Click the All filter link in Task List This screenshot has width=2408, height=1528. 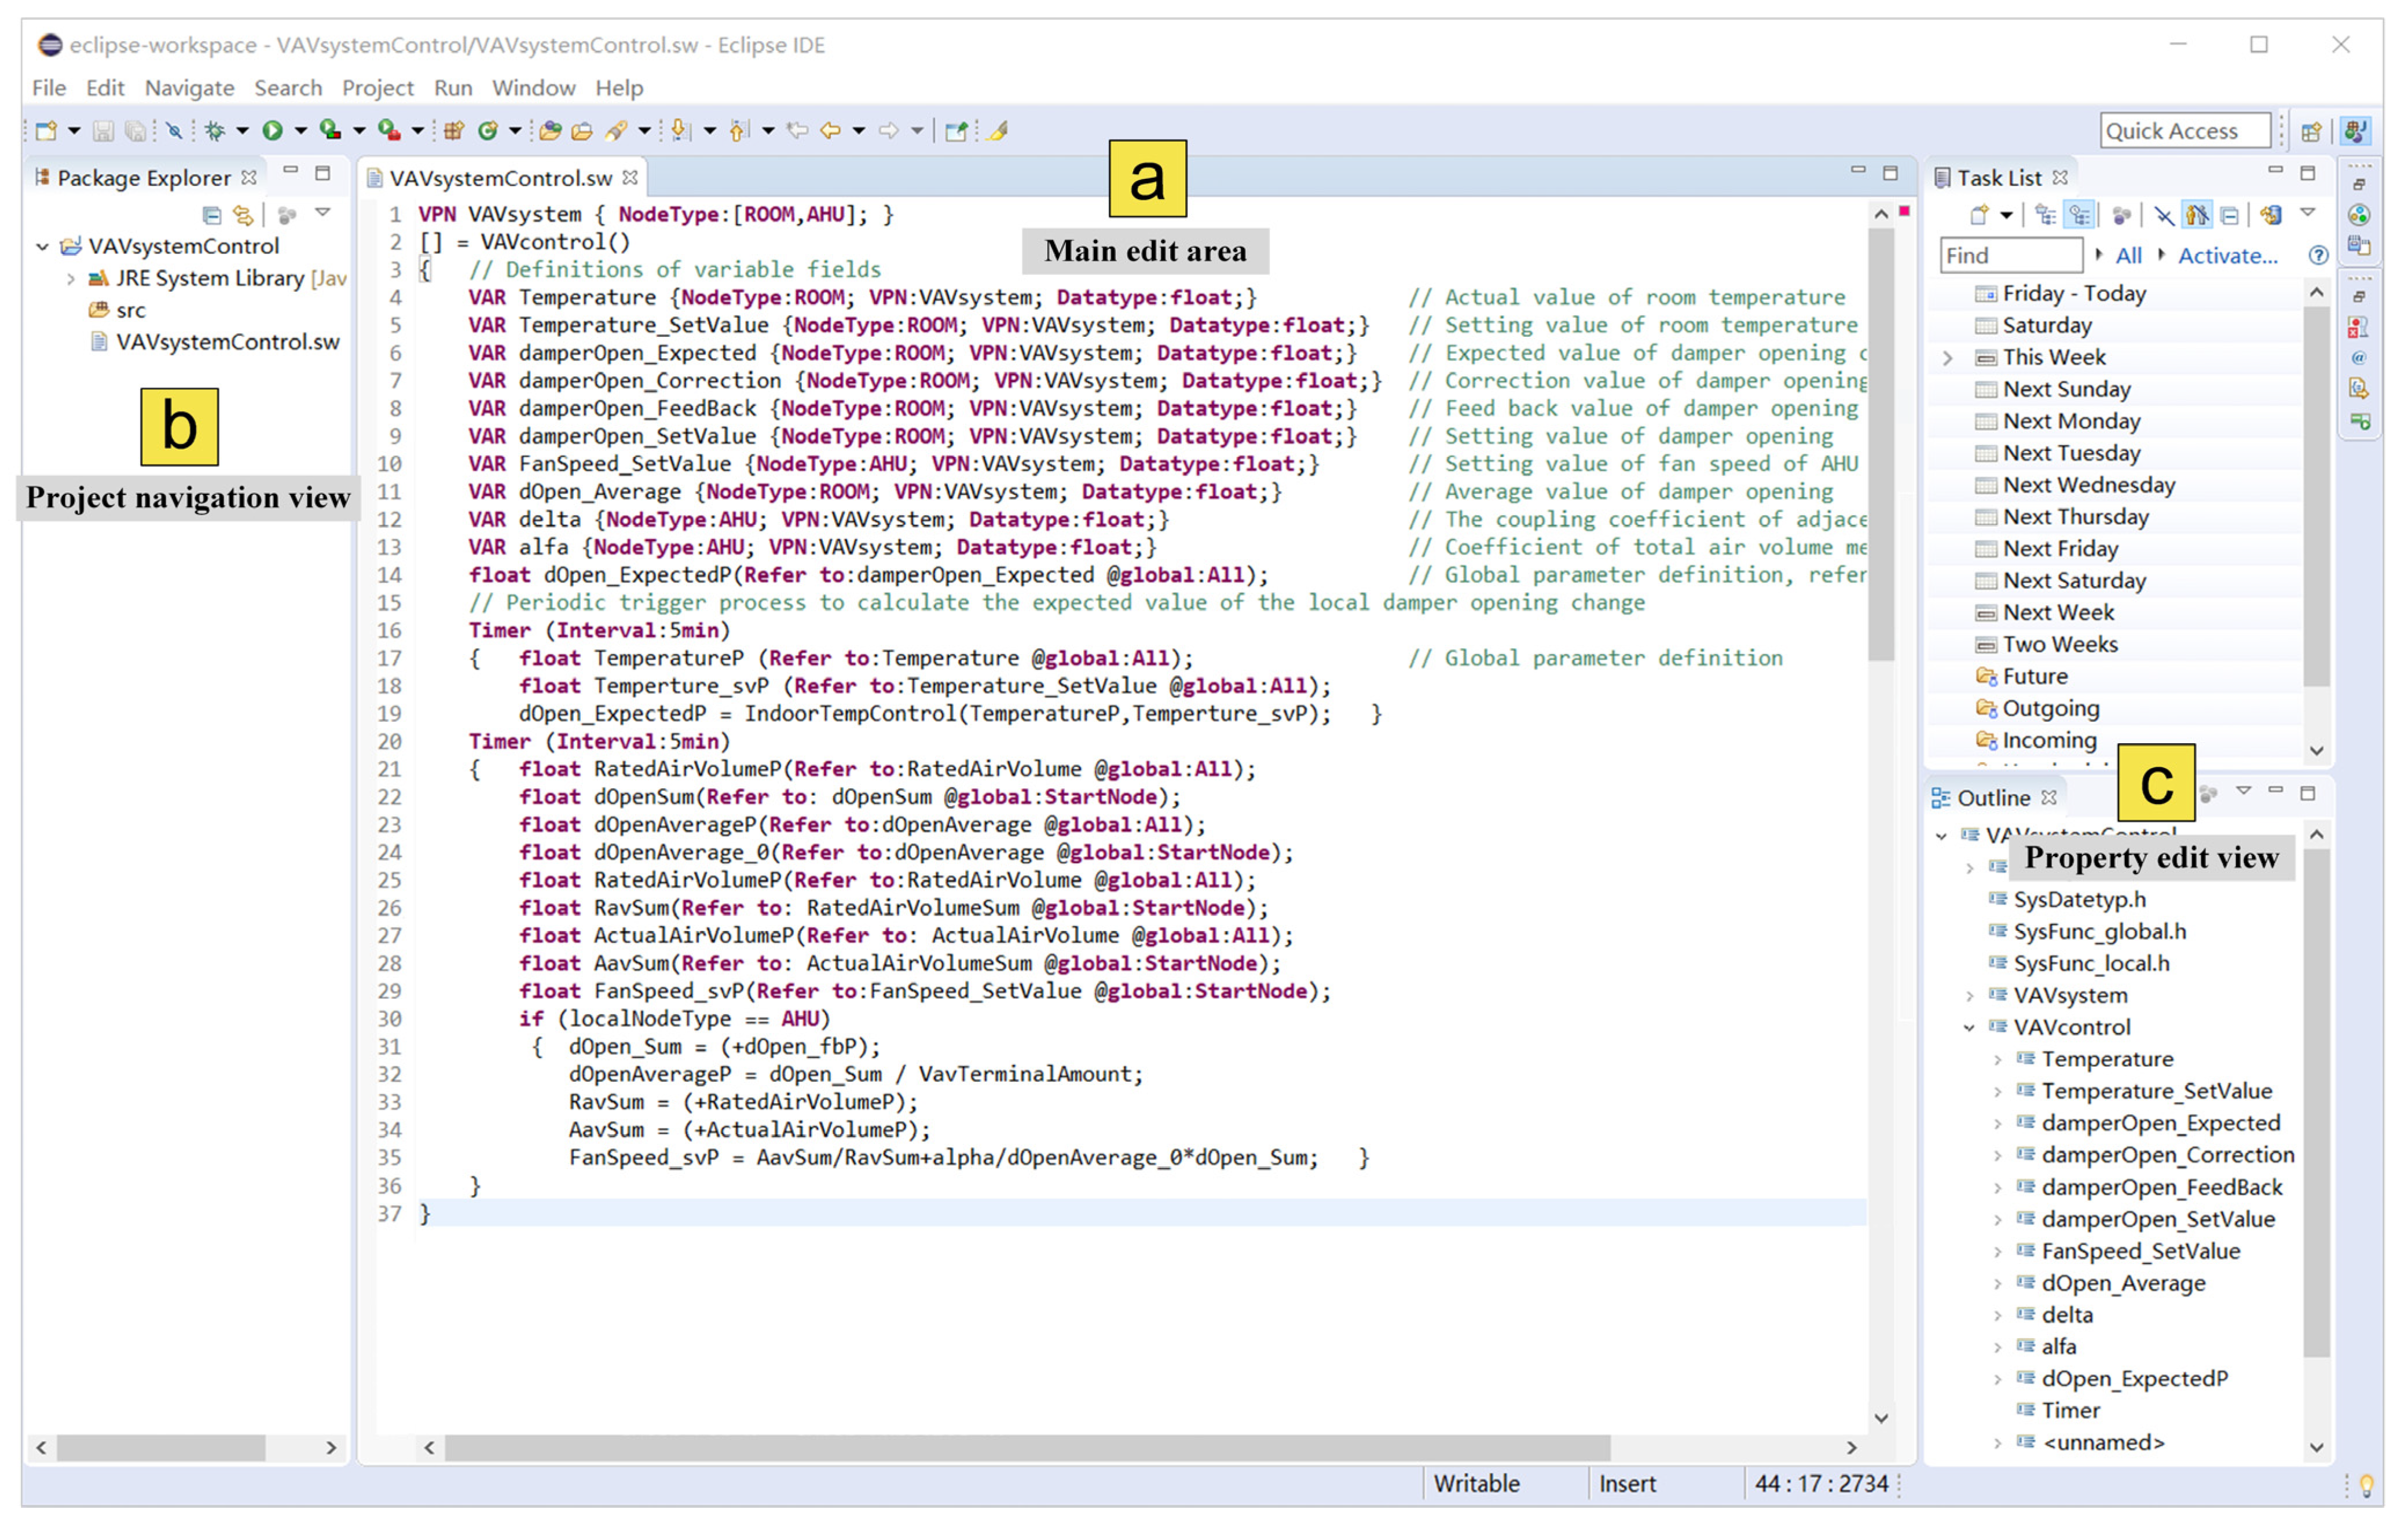2128,256
